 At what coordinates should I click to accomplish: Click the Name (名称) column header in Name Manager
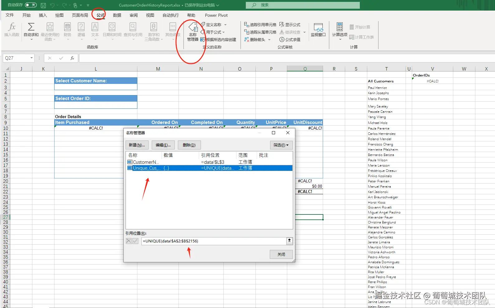tap(144, 155)
